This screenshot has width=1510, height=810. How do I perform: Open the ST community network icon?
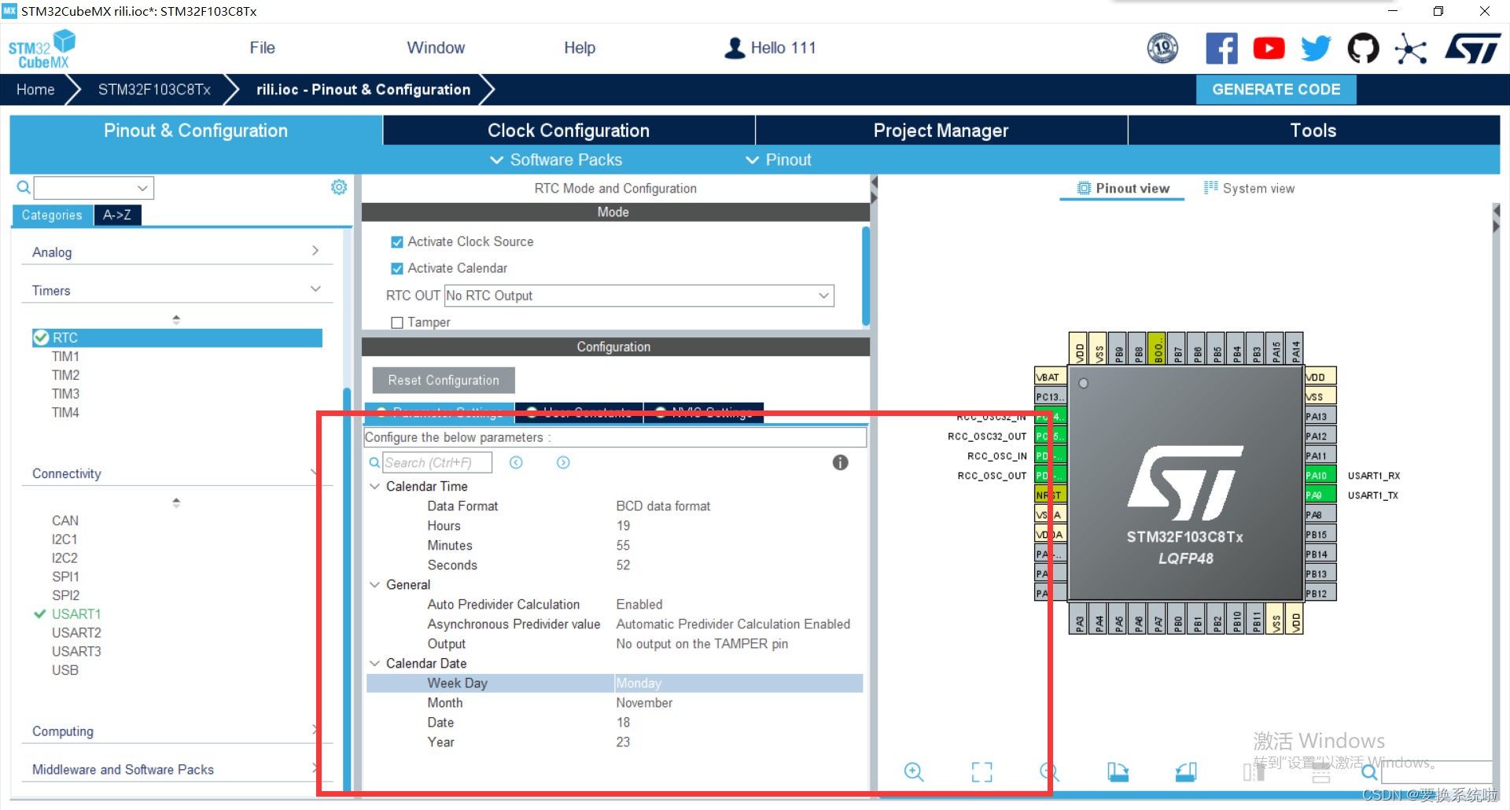tap(1410, 49)
